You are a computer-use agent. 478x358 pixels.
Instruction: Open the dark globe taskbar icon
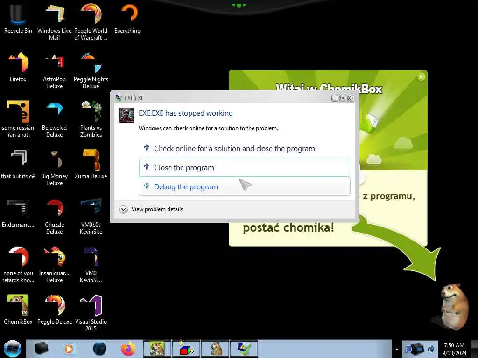coord(100,349)
